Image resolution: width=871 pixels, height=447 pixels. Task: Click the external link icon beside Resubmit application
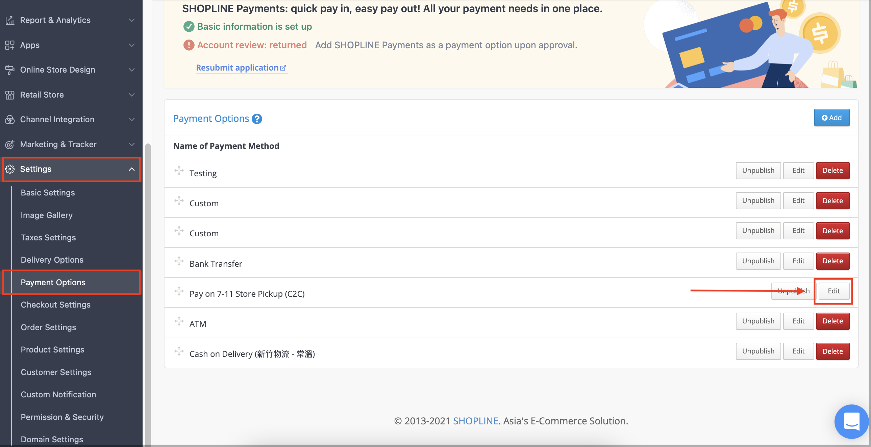283,68
